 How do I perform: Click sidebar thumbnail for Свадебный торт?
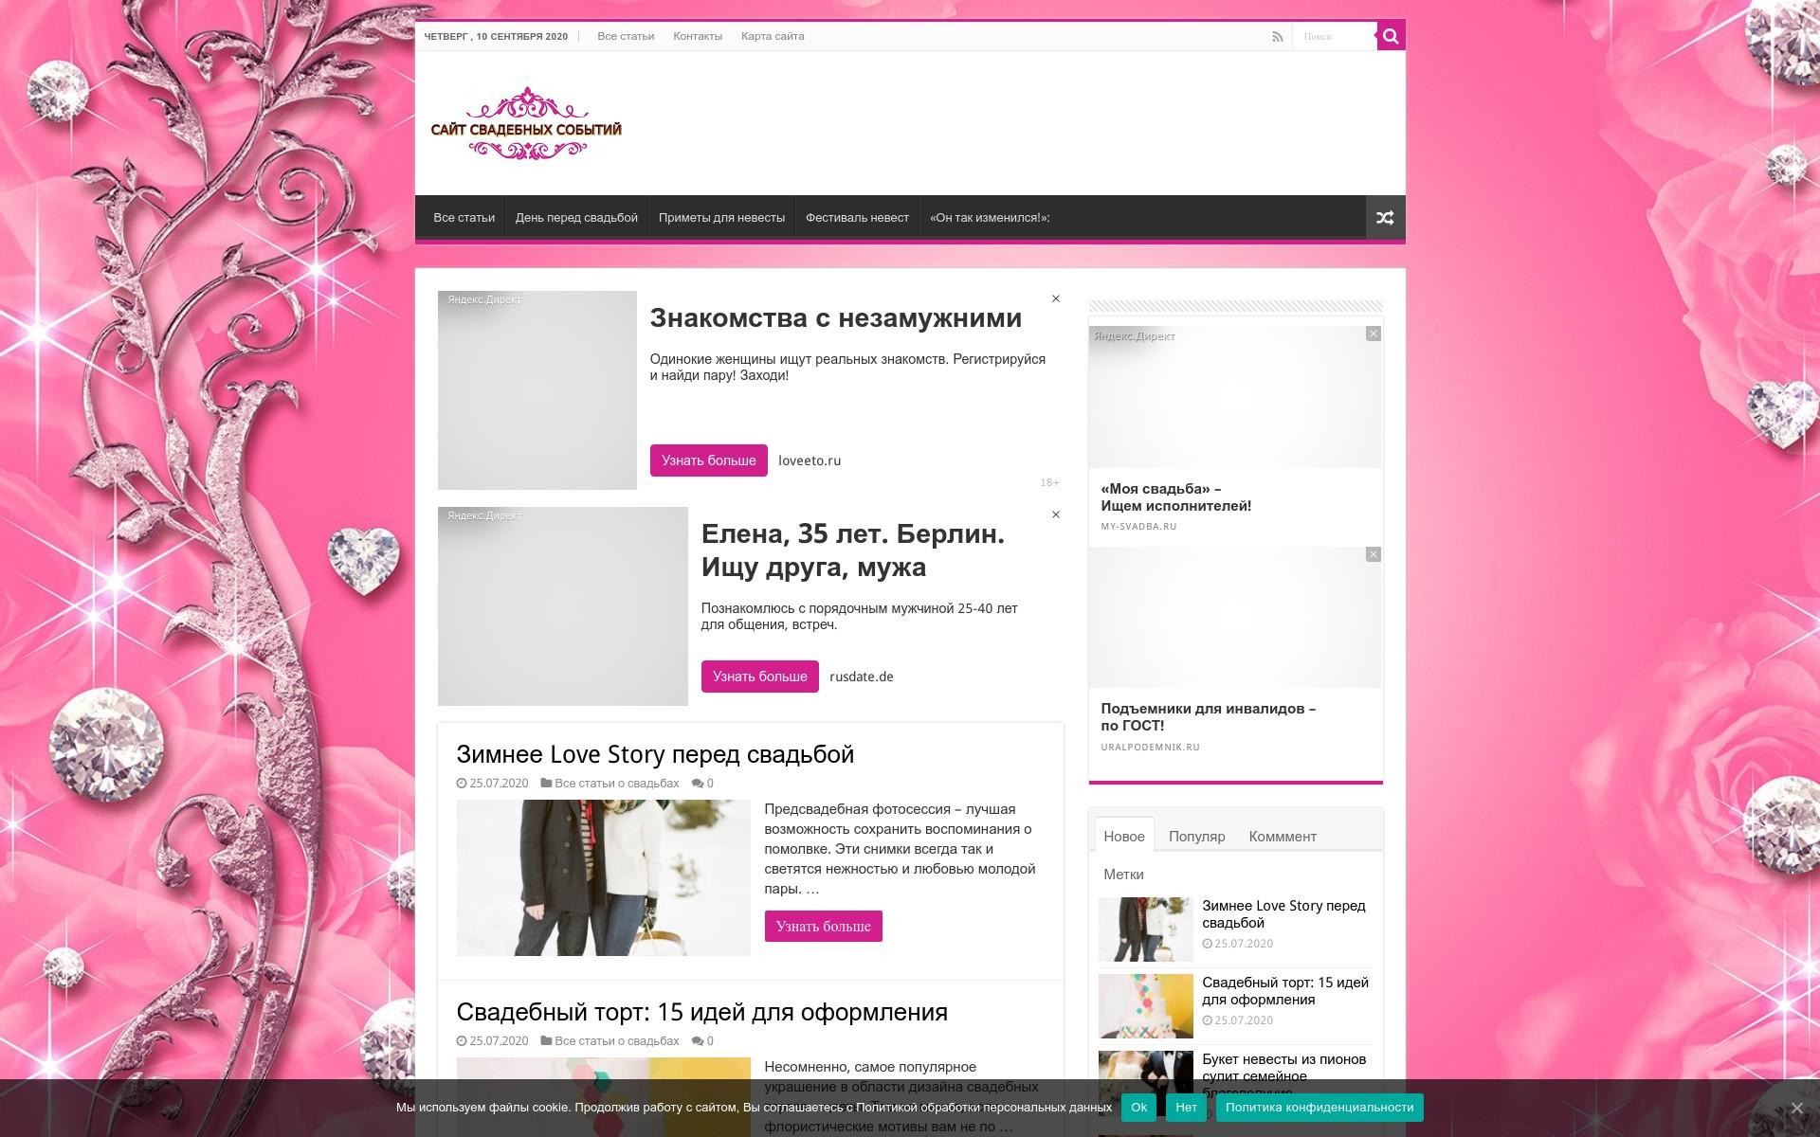point(1145,1006)
